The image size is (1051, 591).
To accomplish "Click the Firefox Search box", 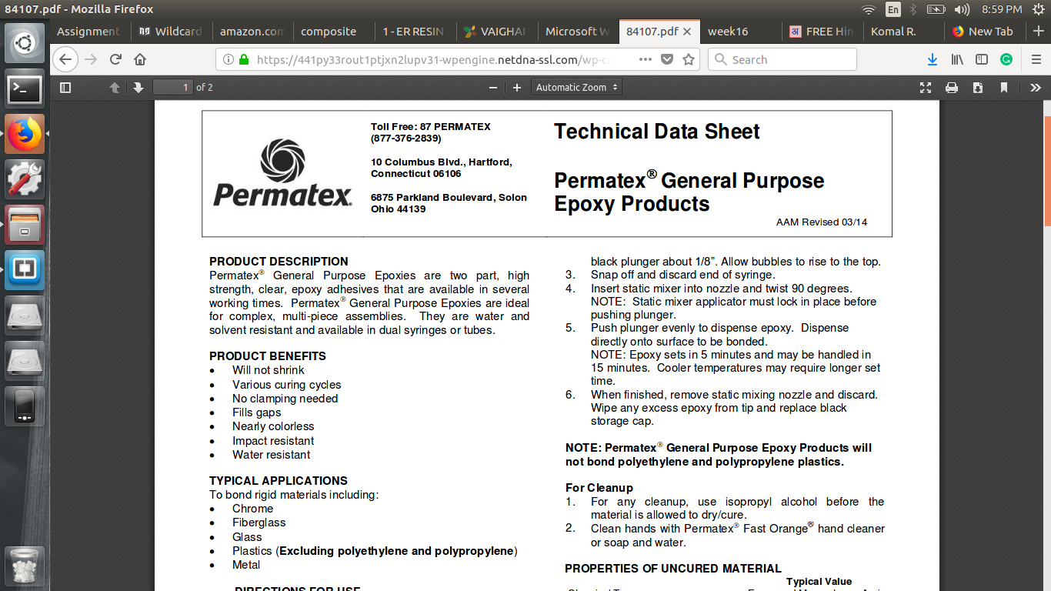I will pyautogui.click(x=782, y=59).
